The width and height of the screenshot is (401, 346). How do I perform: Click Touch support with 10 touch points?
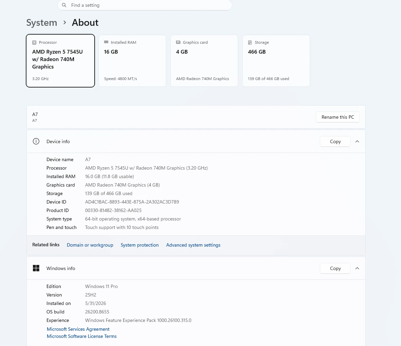click(x=122, y=227)
